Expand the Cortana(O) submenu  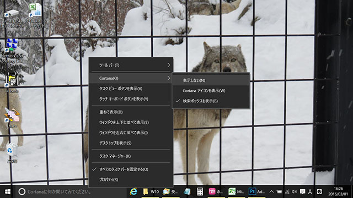tap(131, 78)
